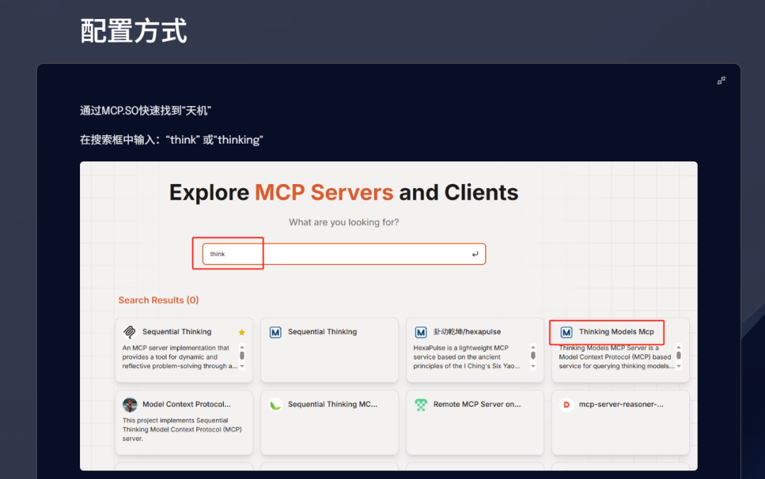Click the down arrow on first Sequential Thinking description
The width and height of the screenshot is (765, 479).
click(242, 367)
